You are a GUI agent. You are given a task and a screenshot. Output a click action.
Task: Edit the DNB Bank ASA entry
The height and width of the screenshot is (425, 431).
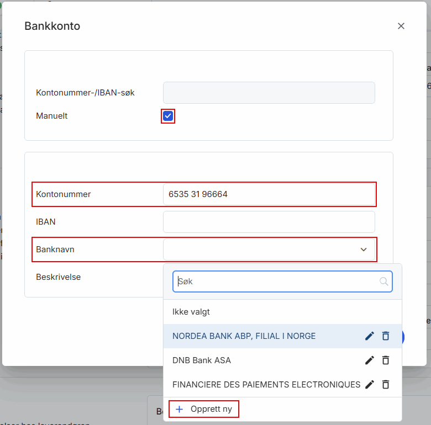tap(370, 360)
